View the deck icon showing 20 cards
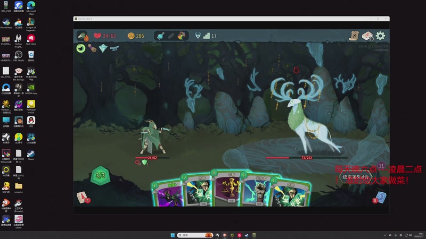The image size is (426, 239). coord(367,36)
